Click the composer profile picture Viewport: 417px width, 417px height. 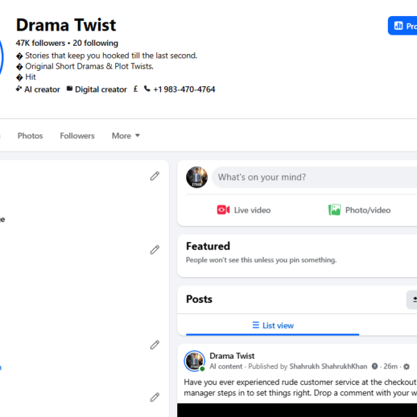click(197, 177)
